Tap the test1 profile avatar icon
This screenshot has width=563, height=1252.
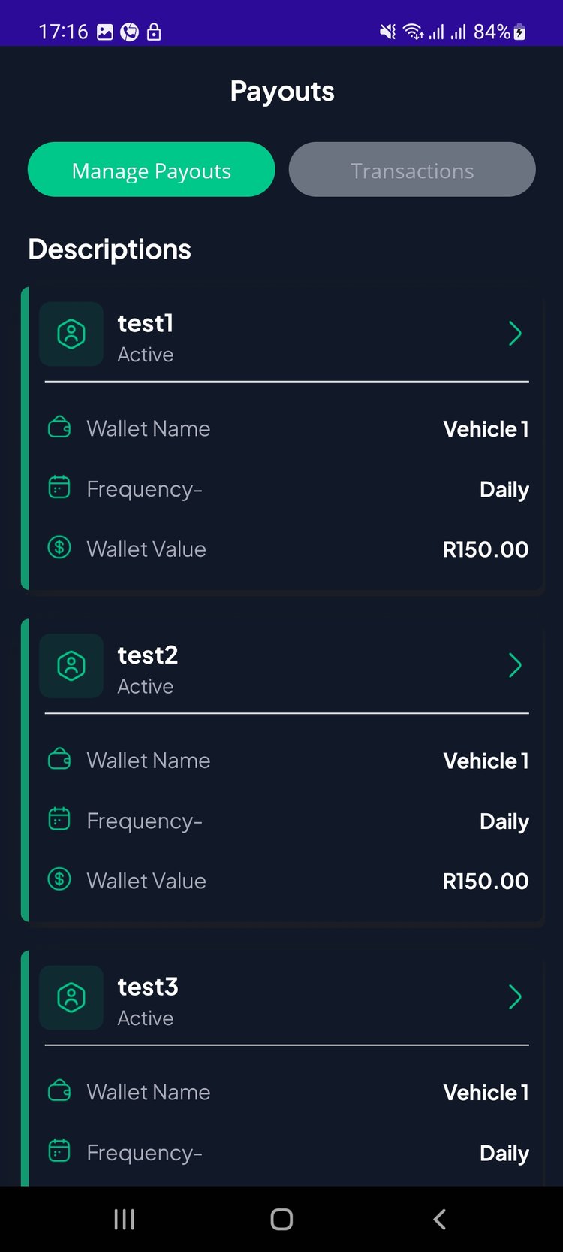coord(71,334)
